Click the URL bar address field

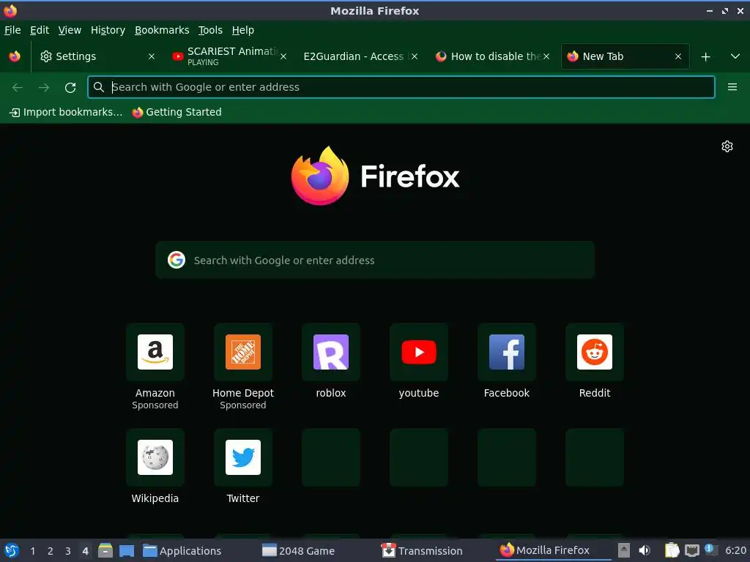click(401, 87)
